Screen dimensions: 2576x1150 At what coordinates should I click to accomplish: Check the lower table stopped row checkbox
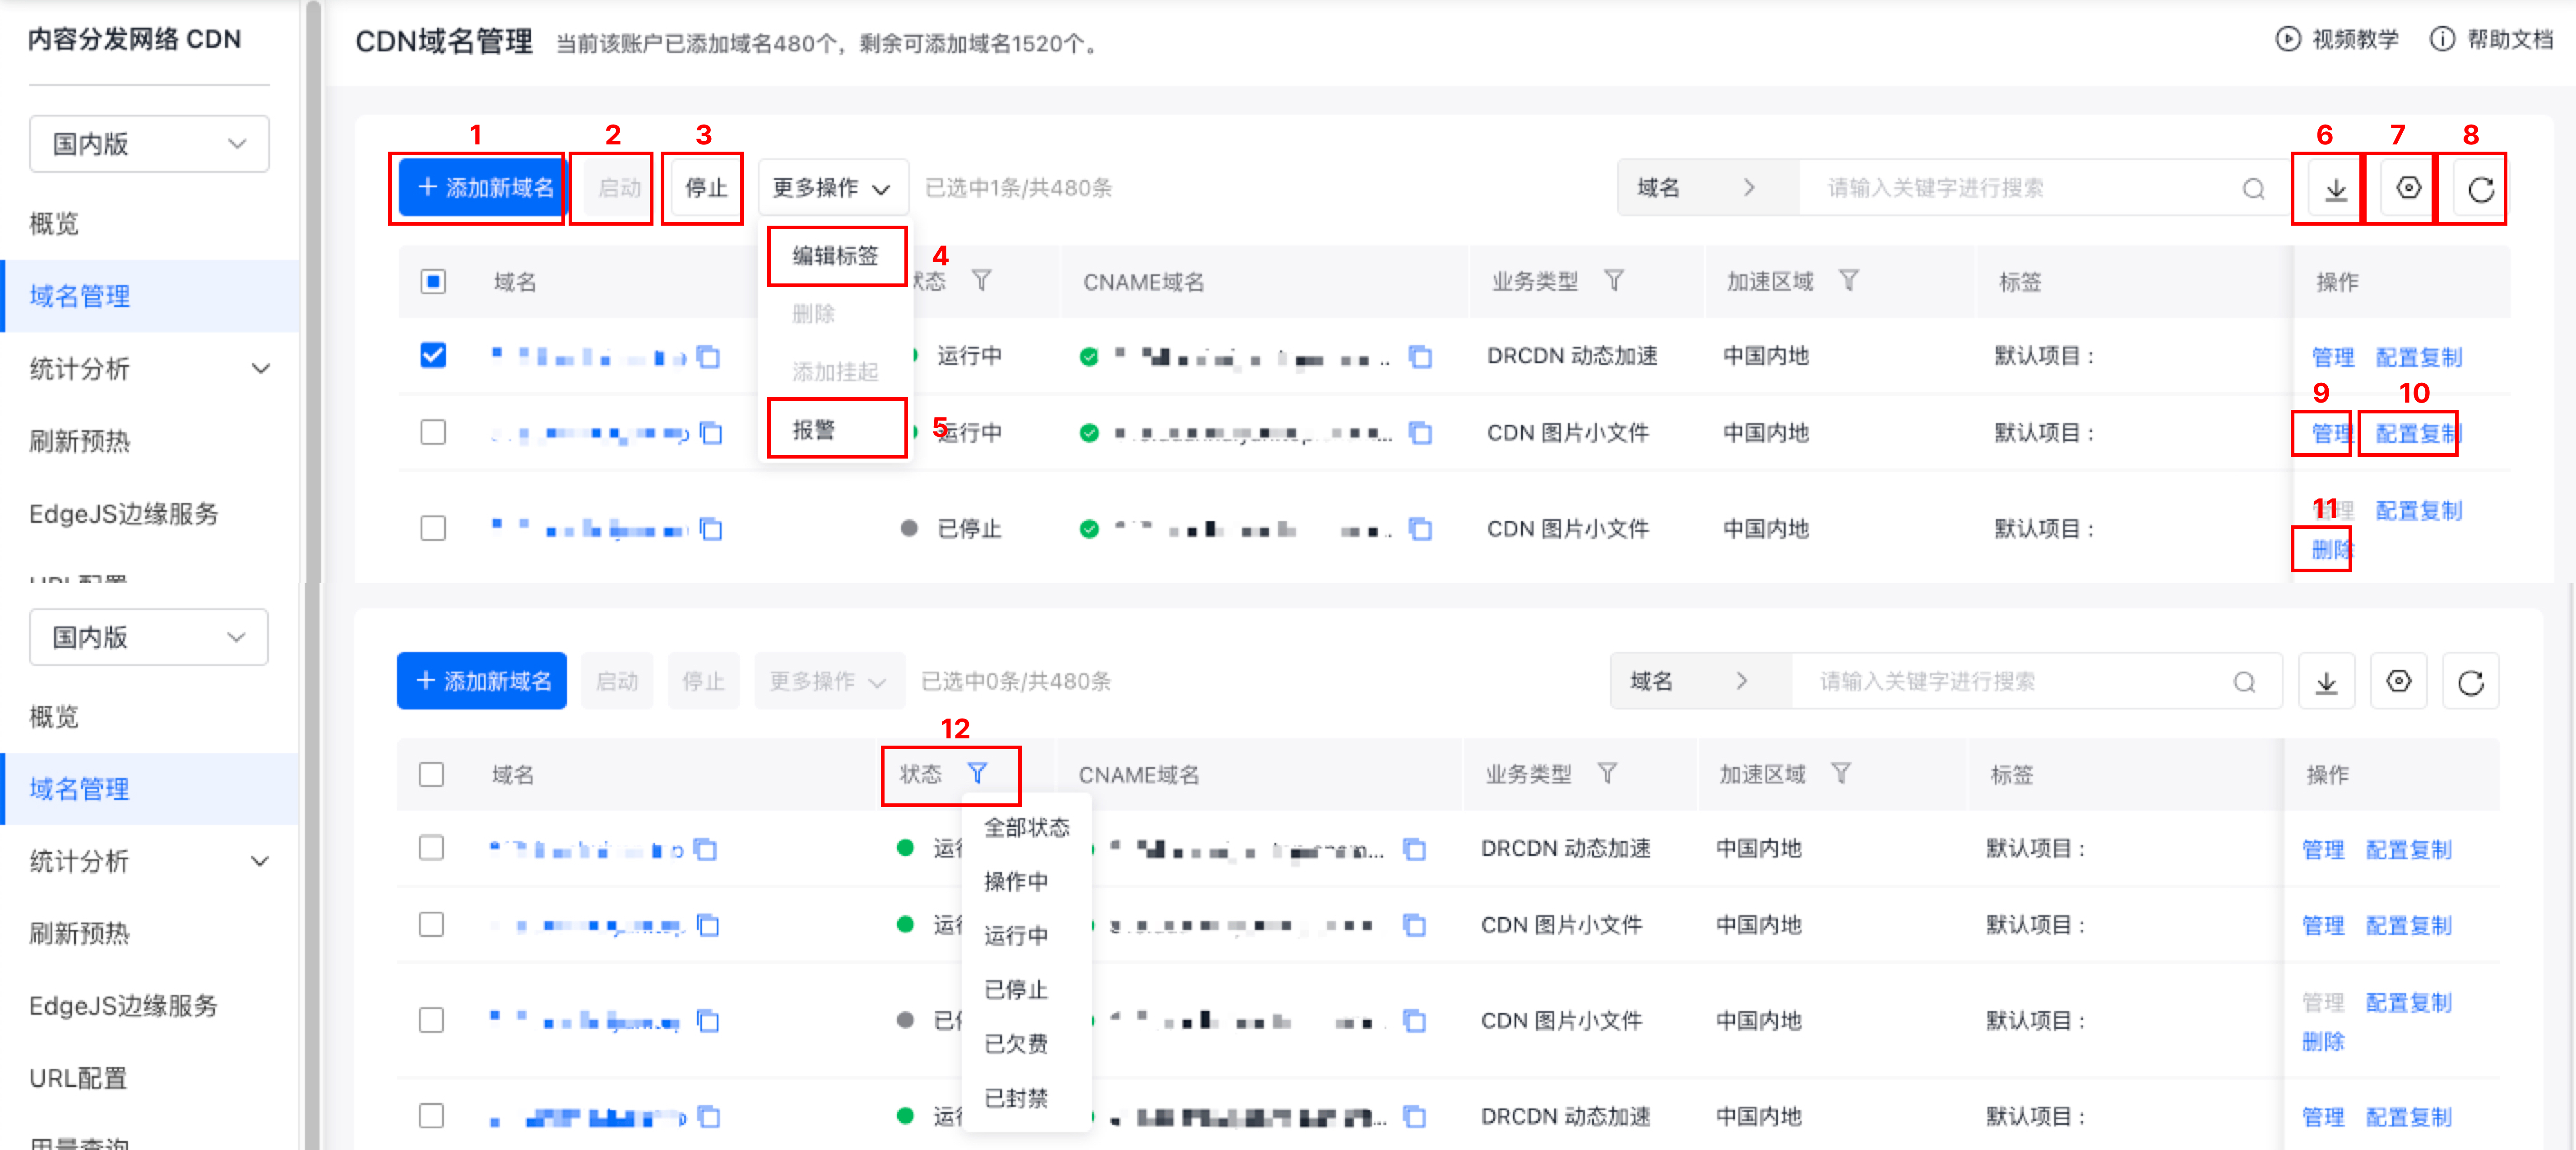click(x=431, y=1021)
